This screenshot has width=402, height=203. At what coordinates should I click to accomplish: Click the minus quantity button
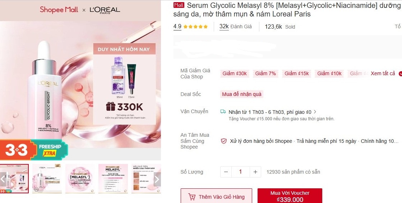pos(226,172)
